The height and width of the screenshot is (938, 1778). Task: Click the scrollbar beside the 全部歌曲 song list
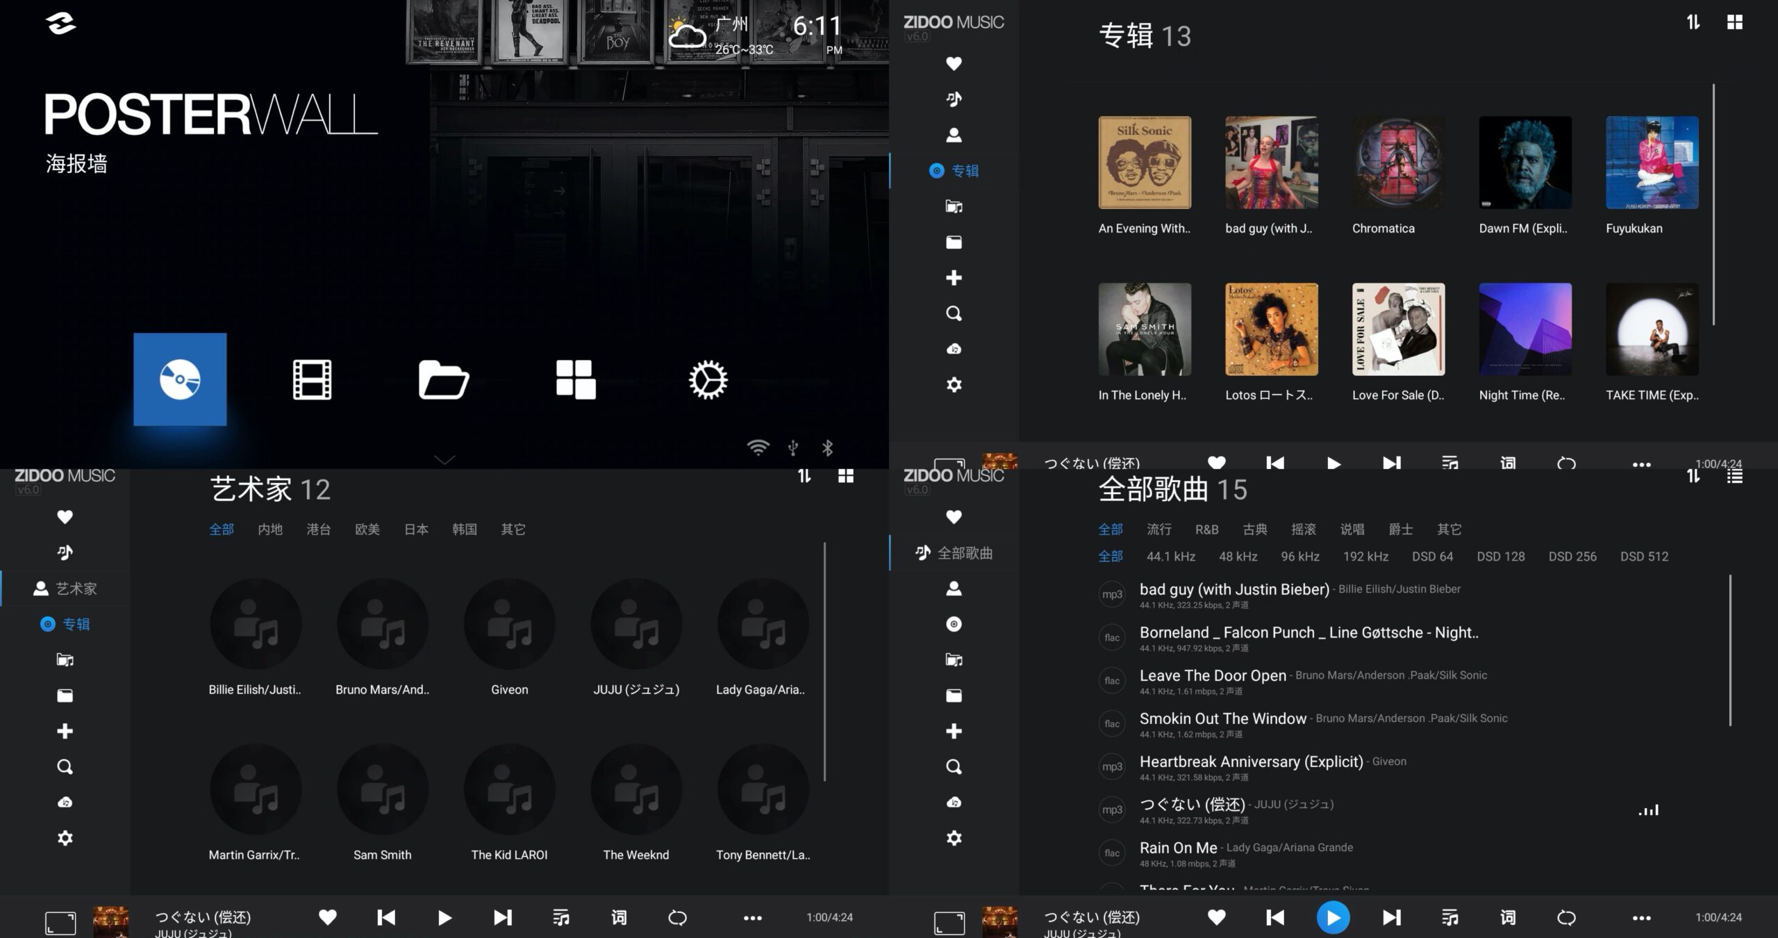tap(1730, 650)
